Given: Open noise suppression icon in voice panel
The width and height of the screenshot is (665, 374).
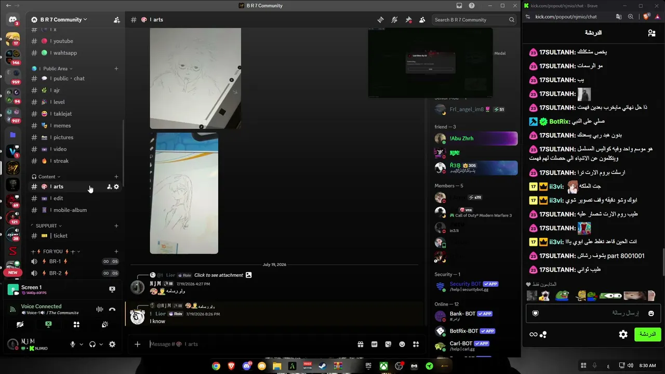Looking at the screenshot, I should pos(100,310).
